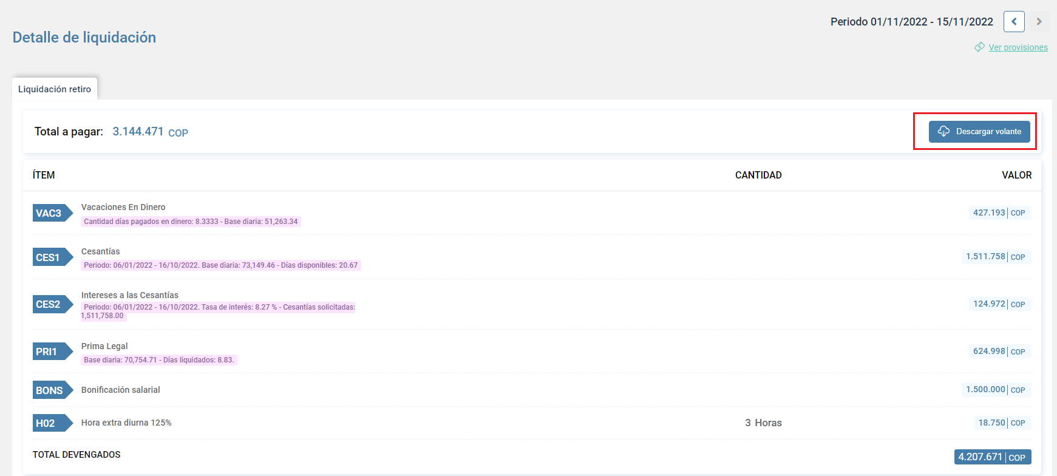Click the VALOR column header

1016,175
